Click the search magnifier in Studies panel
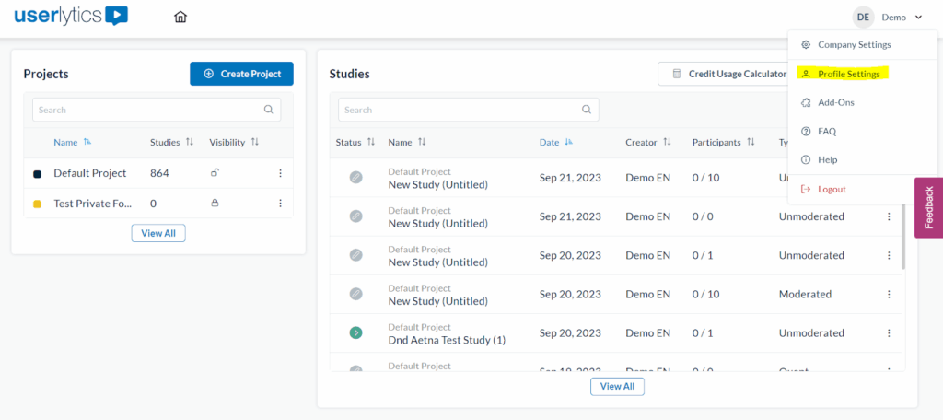 tap(586, 110)
